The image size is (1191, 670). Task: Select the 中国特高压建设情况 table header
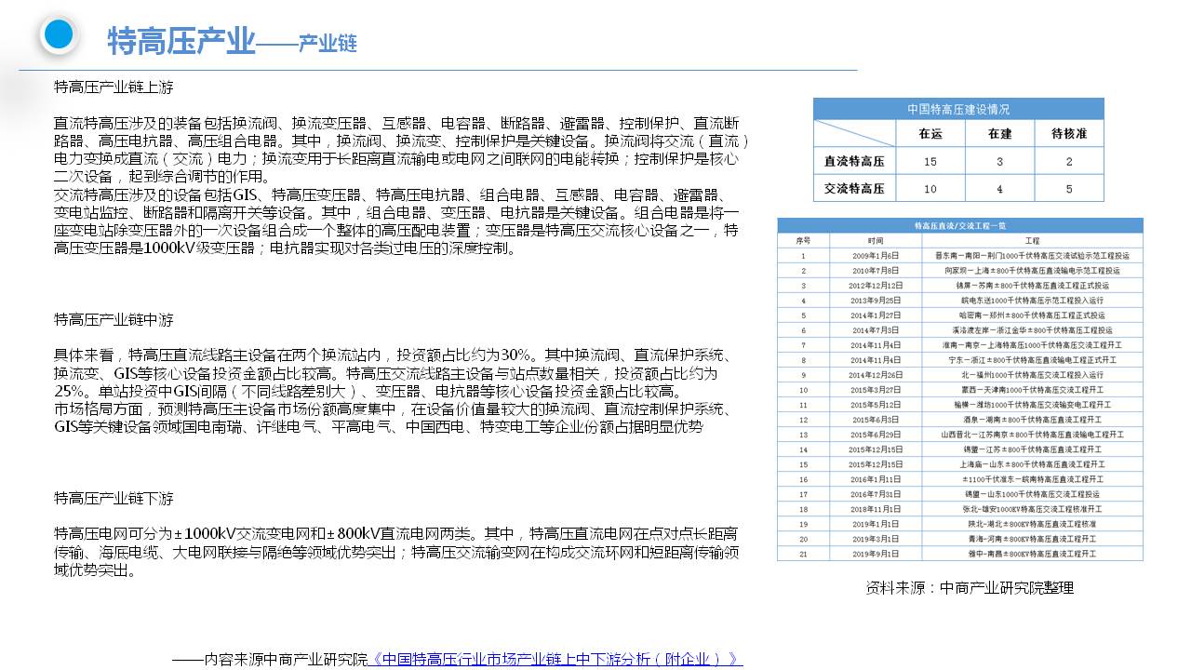click(957, 109)
